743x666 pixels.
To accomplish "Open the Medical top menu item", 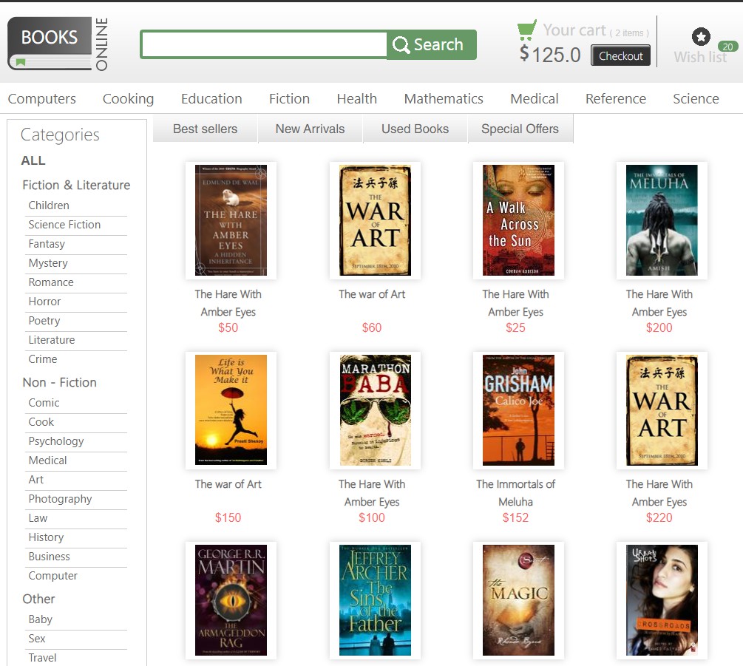I will [534, 98].
